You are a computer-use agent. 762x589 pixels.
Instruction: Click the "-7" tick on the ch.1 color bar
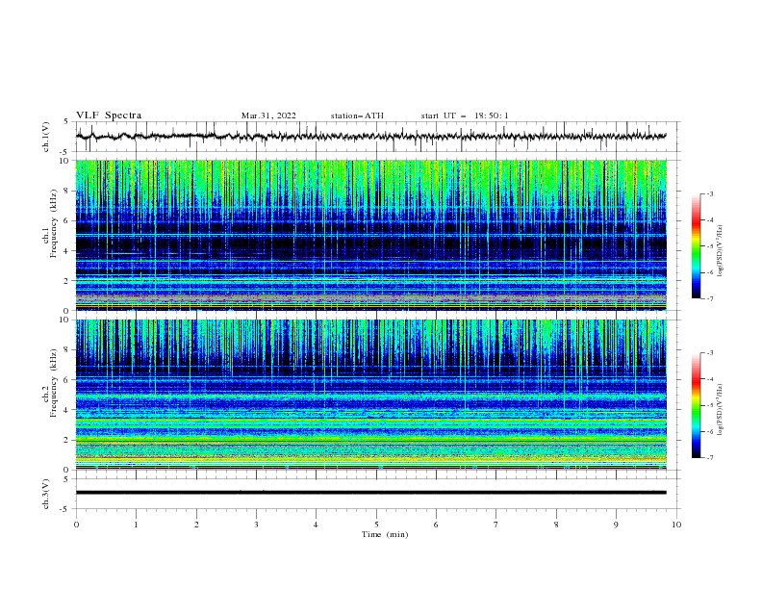click(x=710, y=298)
